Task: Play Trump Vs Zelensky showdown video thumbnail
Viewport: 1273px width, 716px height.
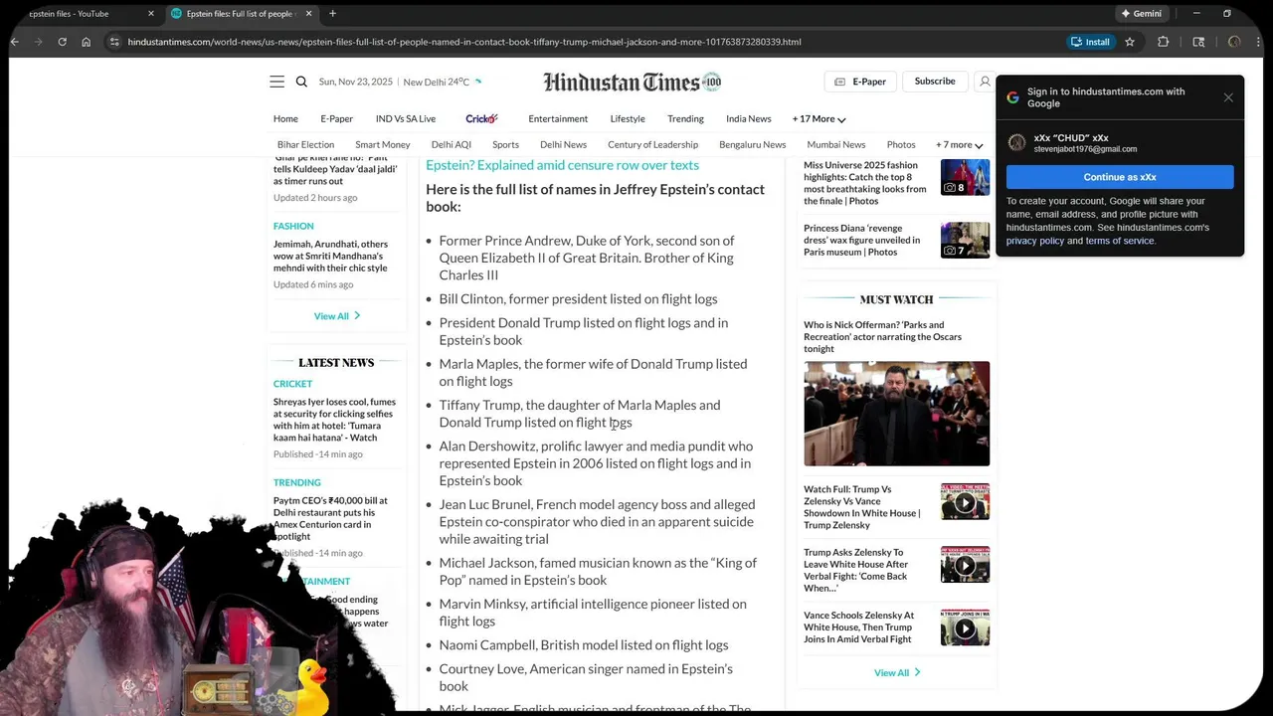Action: pos(965,502)
